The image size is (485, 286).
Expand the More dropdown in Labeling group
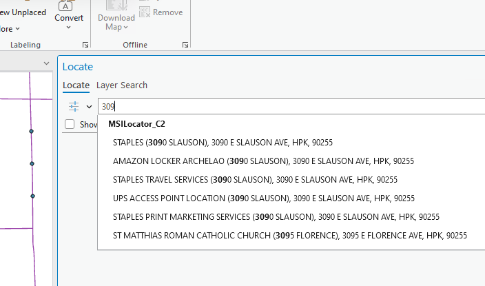(10, 29)
